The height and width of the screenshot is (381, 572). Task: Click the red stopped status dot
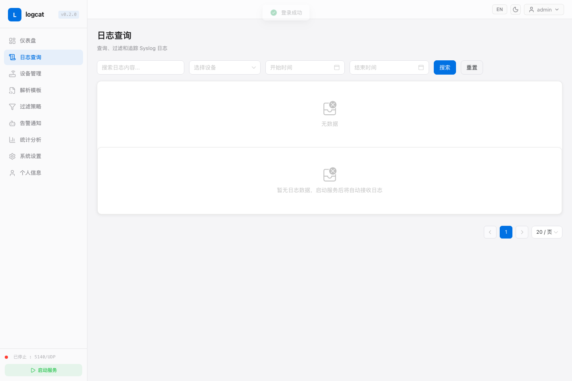(6, 357)
